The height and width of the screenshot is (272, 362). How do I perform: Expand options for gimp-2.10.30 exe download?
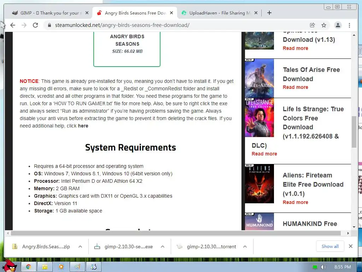pyautogui.click(x=163, y=246)
